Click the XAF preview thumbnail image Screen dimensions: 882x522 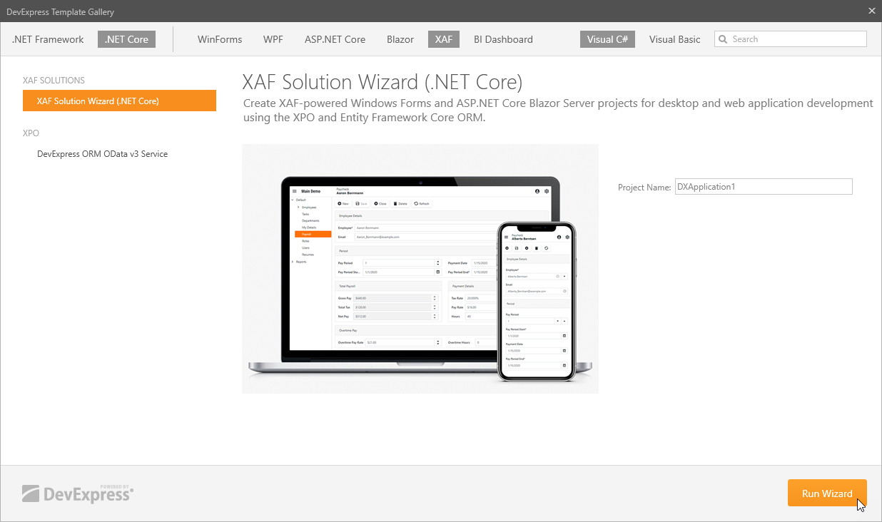420,268
